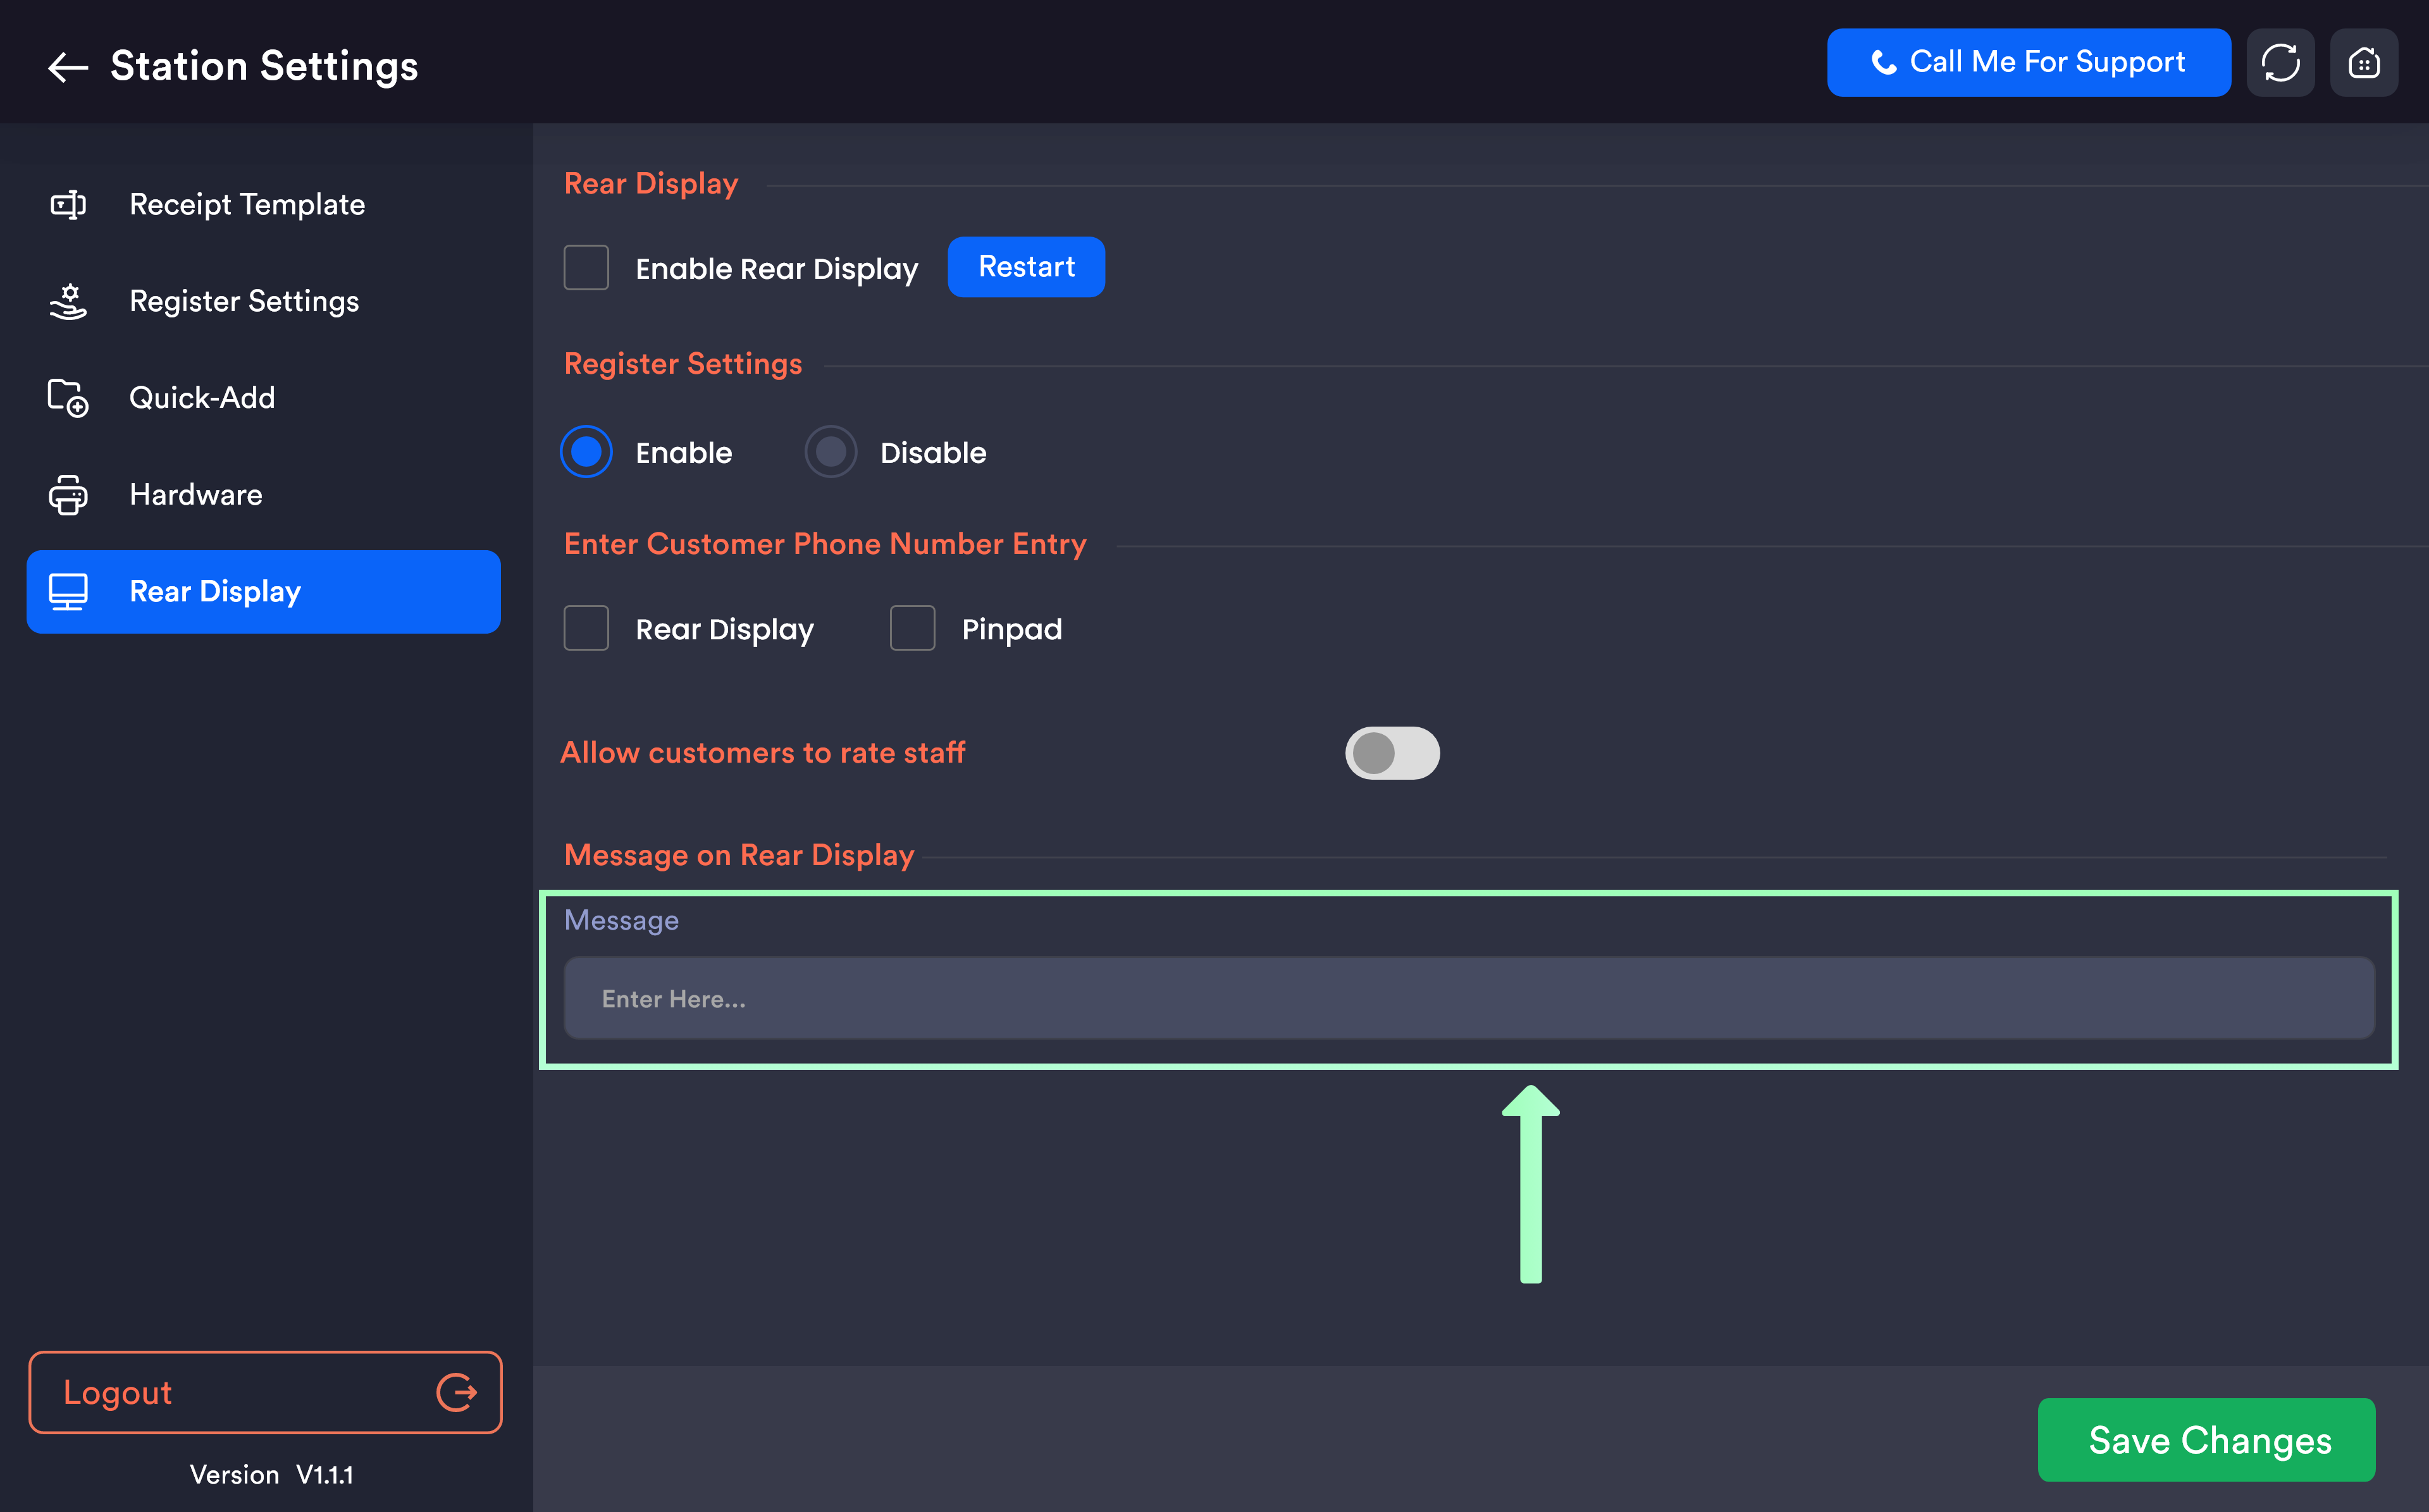Click the Receipt Template sidebar icon

[68, 205]
